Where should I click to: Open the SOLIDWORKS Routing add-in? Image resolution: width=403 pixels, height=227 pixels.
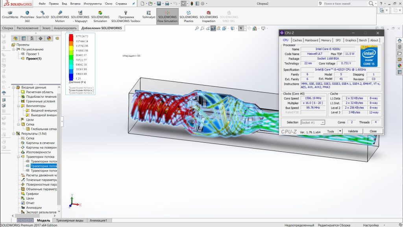point(80,17)
